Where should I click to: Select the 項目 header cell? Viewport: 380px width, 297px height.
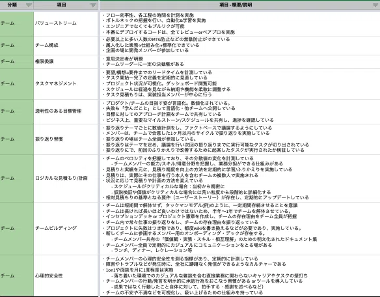66,5
